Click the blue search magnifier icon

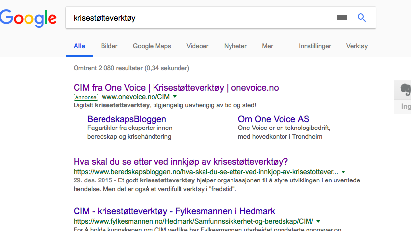(362, 18)
